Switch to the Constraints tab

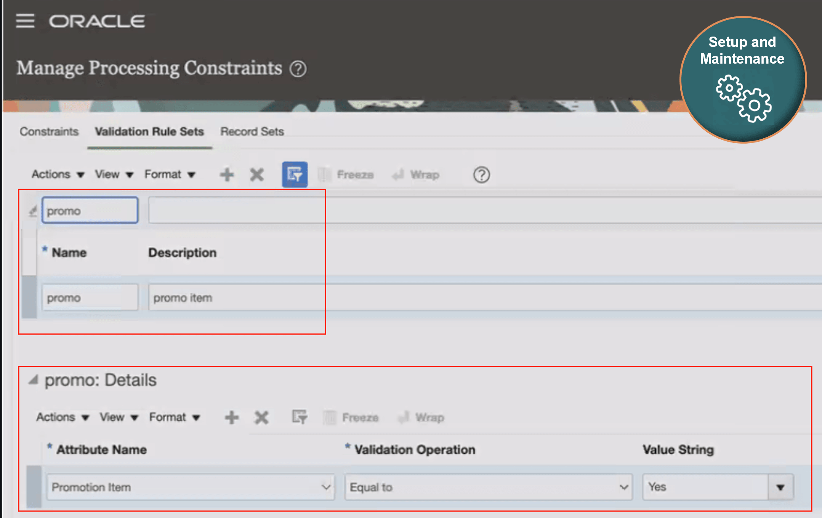coord(49,132)
